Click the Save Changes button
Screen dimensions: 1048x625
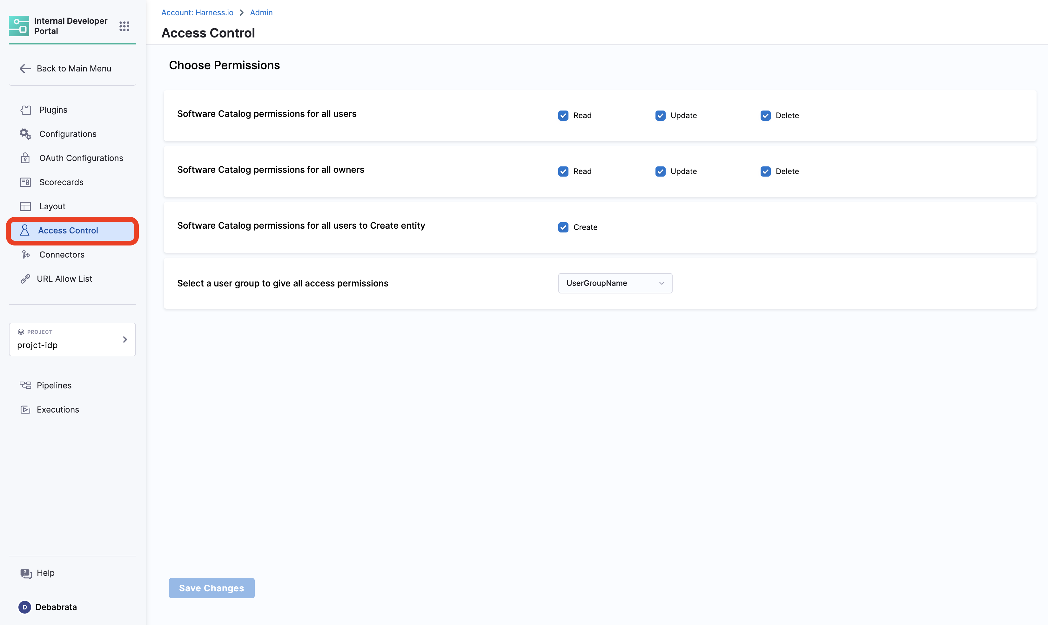[x=212, y=588]
